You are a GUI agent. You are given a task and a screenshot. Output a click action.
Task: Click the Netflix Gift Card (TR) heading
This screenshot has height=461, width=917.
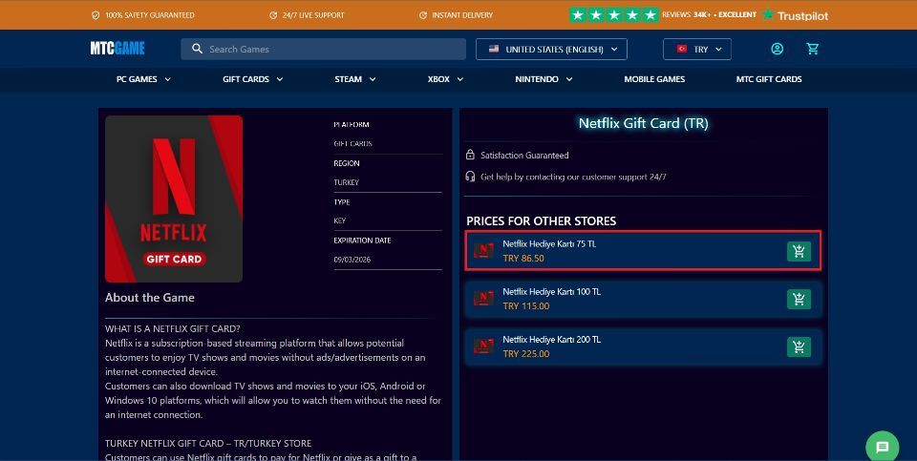tap(643, 123)
